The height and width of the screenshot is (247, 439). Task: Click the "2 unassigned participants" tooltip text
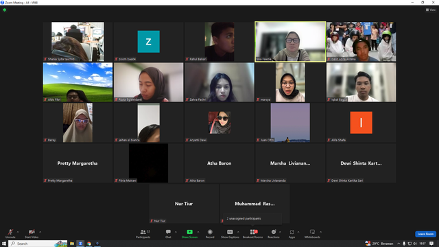(x=244, y=218)
